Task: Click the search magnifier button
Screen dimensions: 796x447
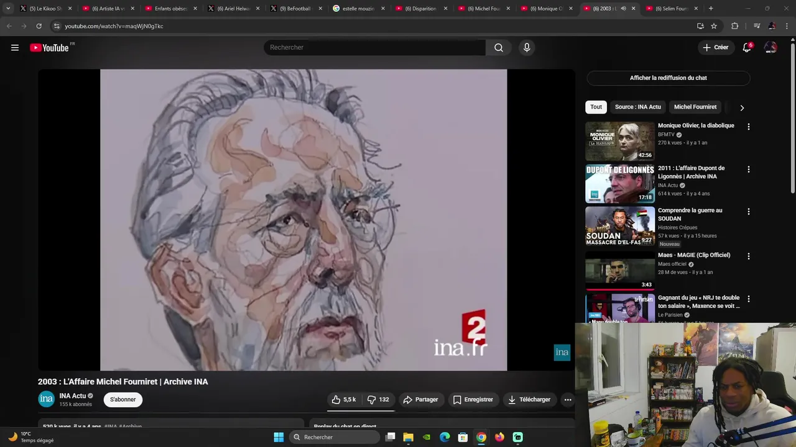Action: 499,48
